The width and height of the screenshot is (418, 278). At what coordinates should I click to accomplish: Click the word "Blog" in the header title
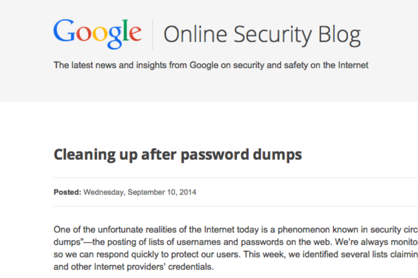click(x=339, y=35)
